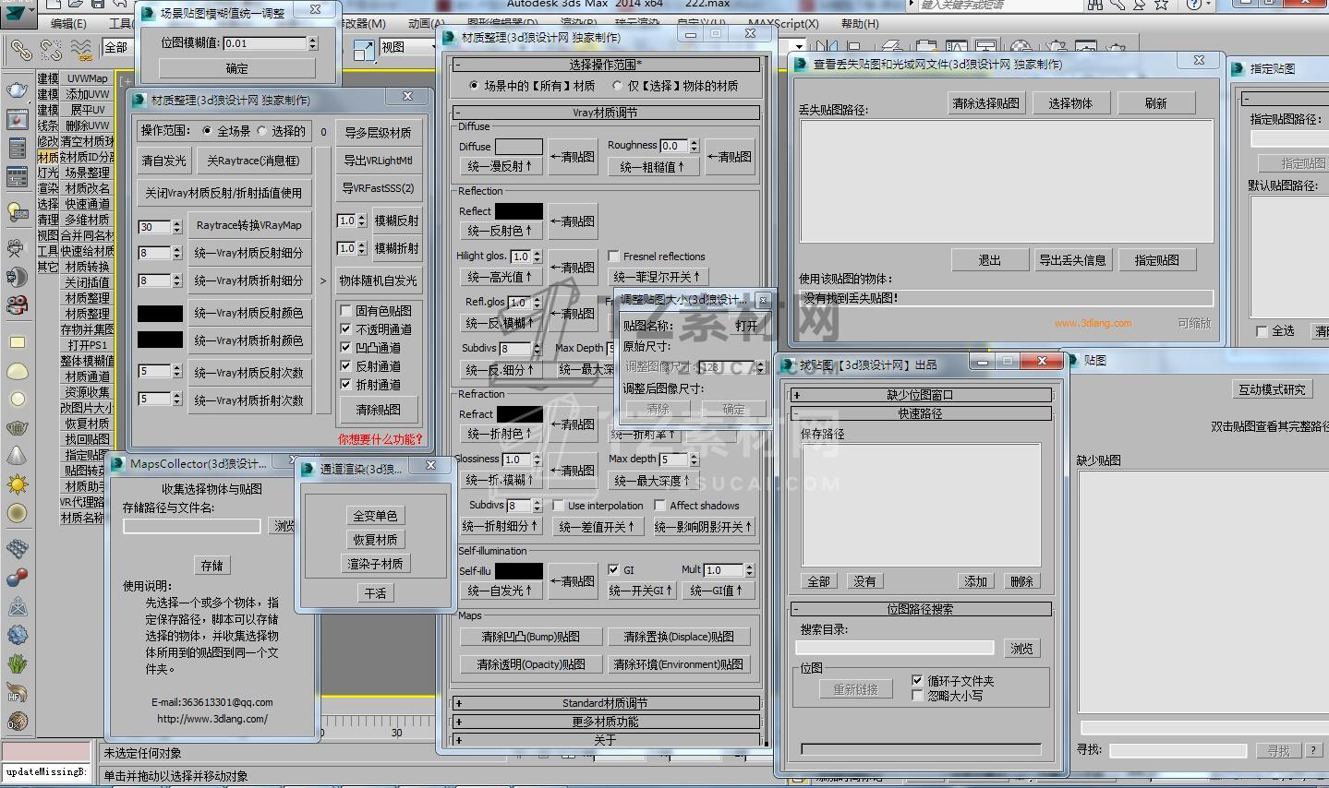The width and height of the screenshot is (1329, 788).
Task: Collapse the 位图路径搜索 rollout
Action: pos(921,609)
